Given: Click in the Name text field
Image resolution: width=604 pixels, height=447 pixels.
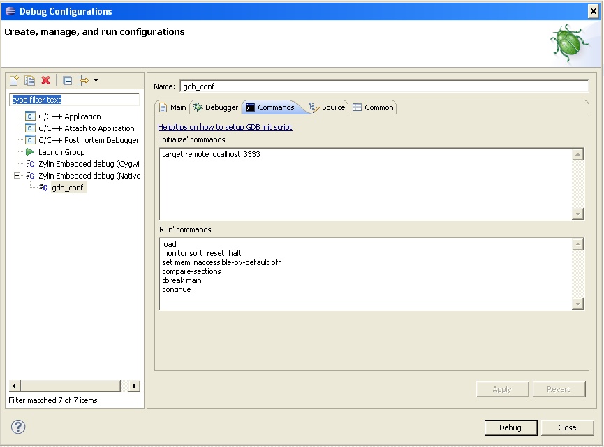Looking at the screenshot, I should click(384, 86).
